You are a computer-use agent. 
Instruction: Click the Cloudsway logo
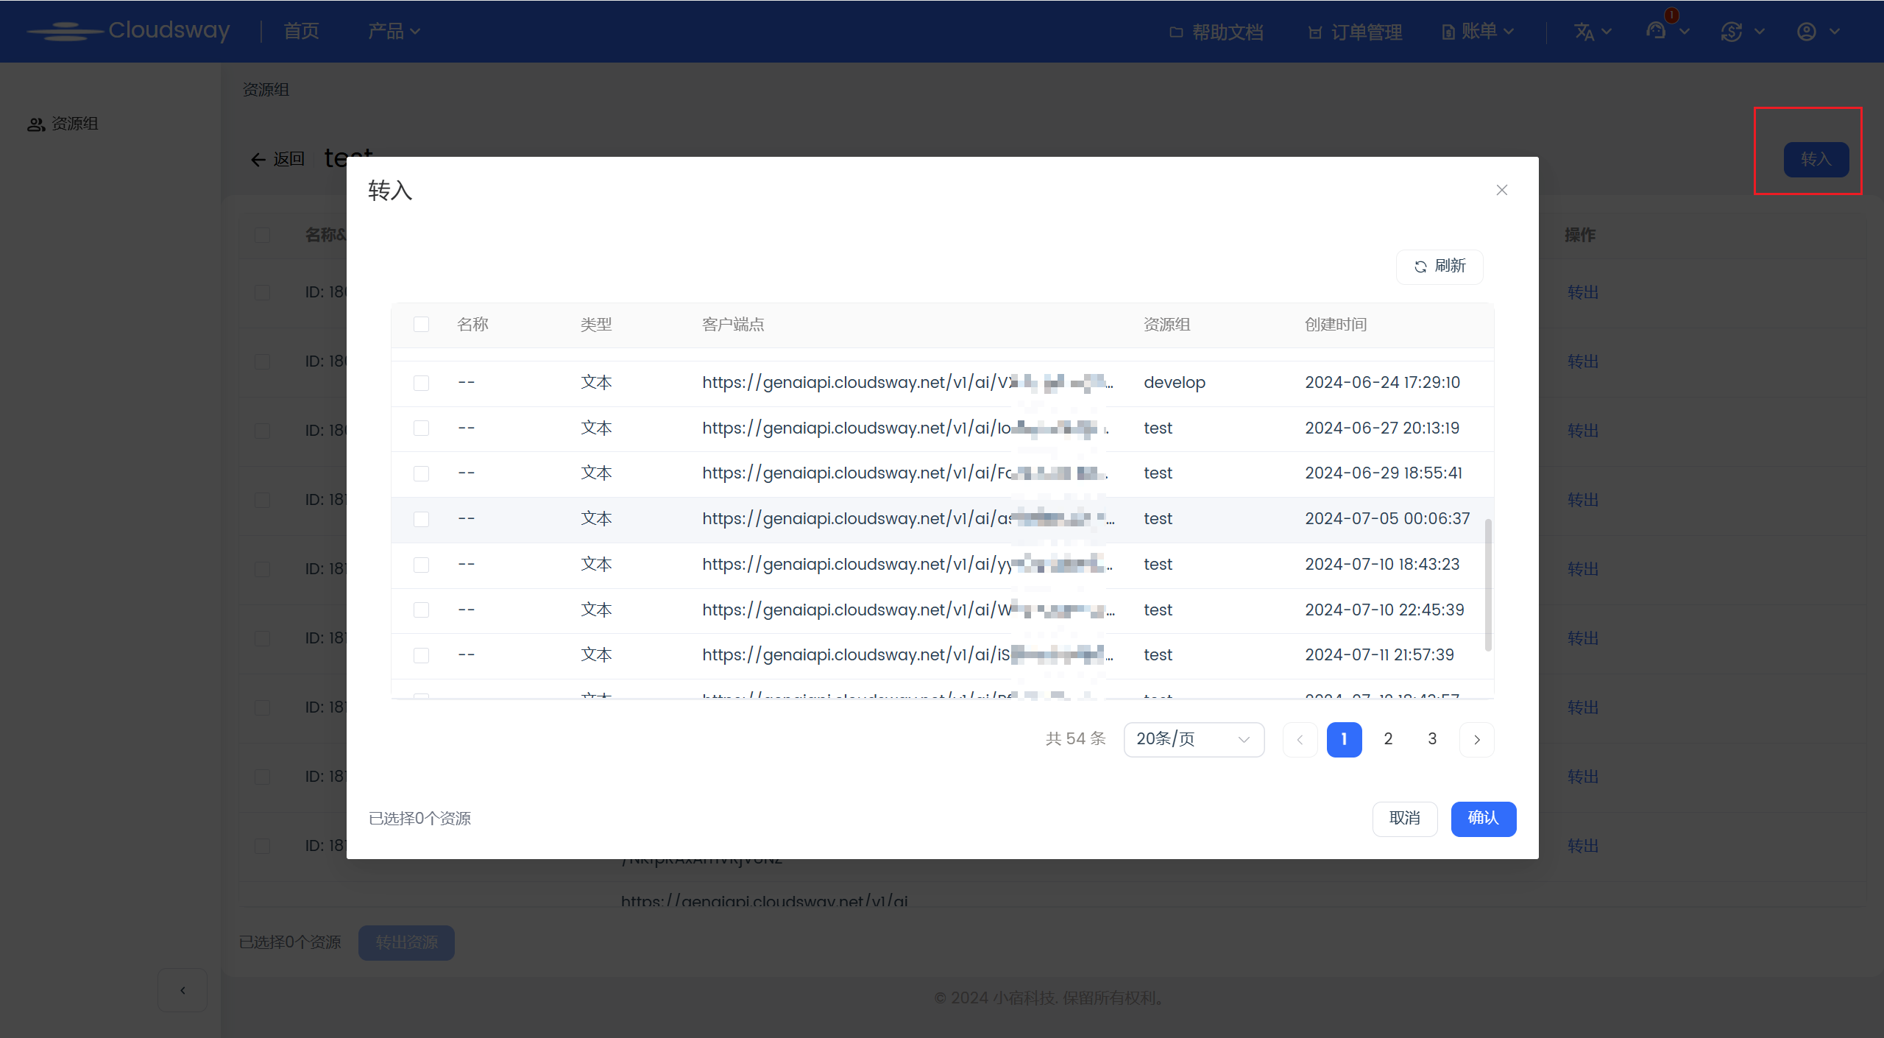click(129, 30)
